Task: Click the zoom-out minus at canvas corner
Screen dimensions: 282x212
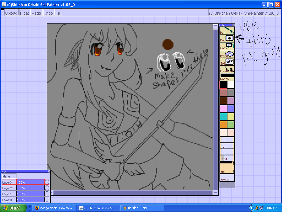Action: 215,193
